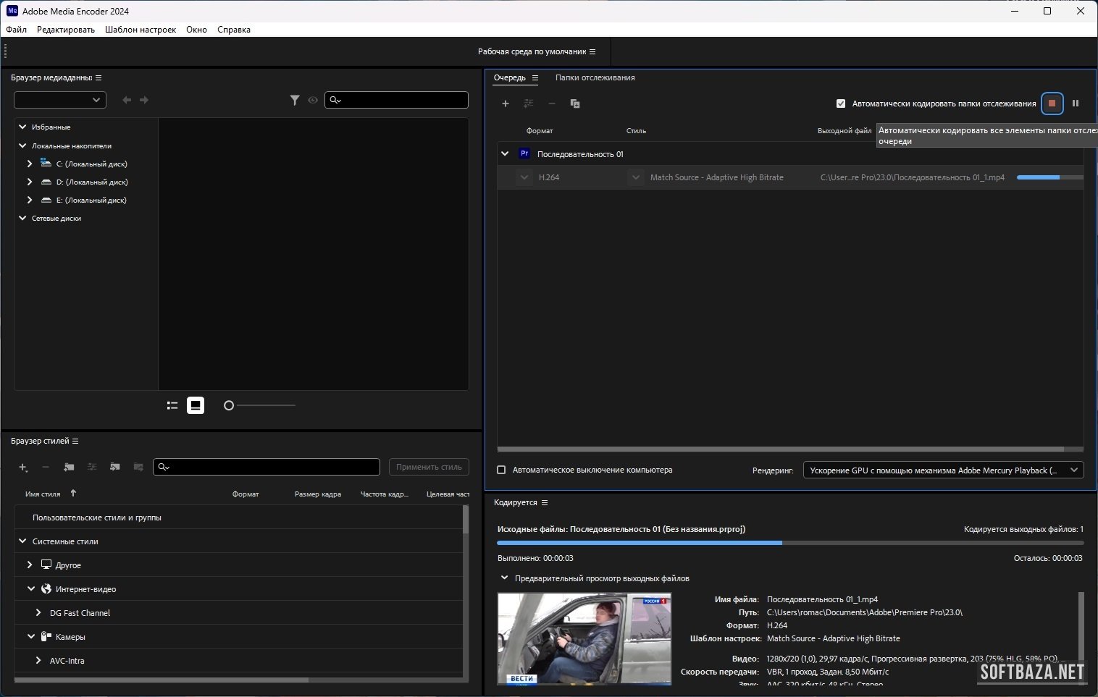Stop the queue encoding with the red stop button
Viewport: 1098px width, 697px height.
coord(1052,104)
